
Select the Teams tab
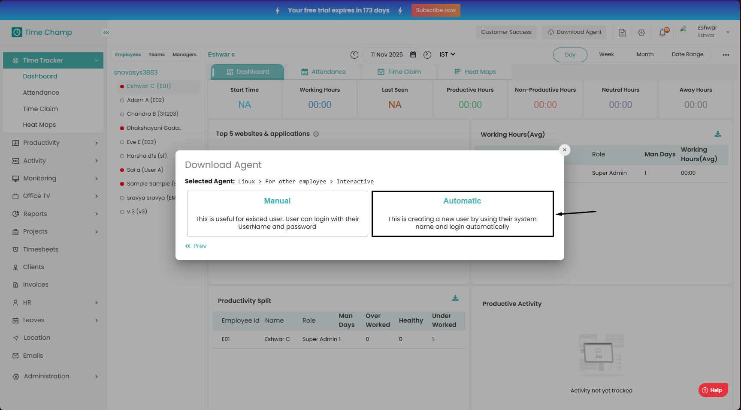[x=157, y=55]
